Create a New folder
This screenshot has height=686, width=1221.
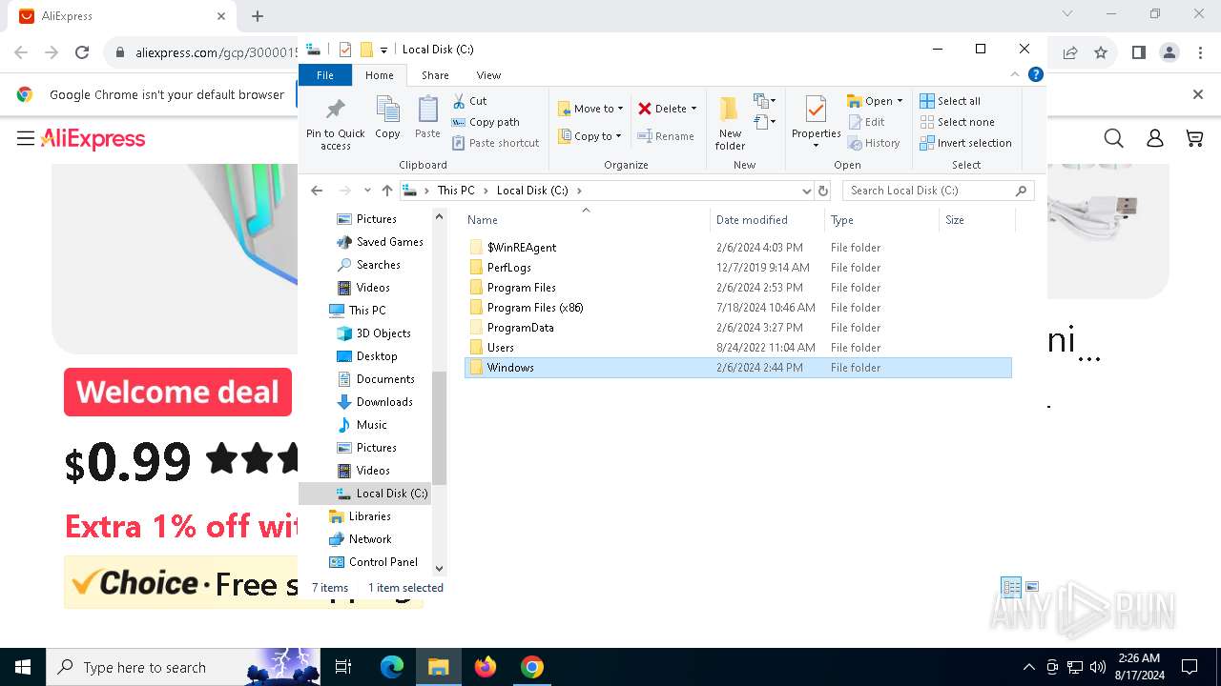[x=730, y=122]
